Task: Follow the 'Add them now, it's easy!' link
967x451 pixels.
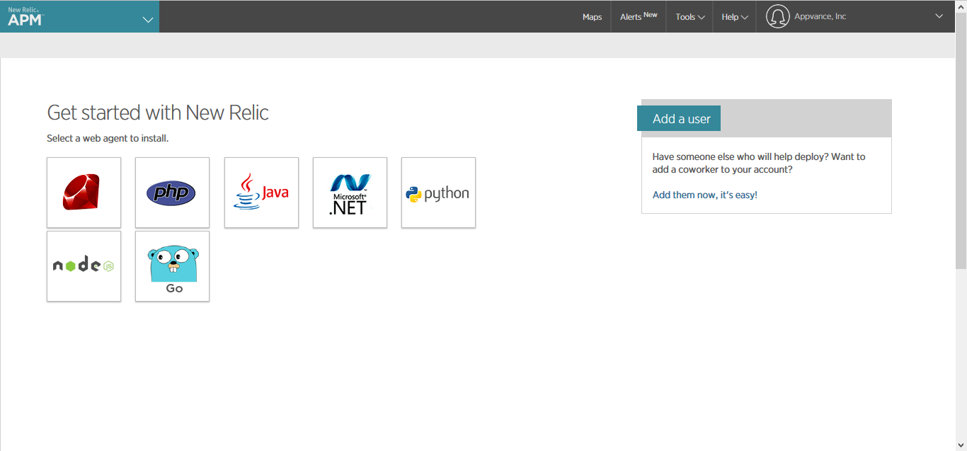Action: [704, 195]
